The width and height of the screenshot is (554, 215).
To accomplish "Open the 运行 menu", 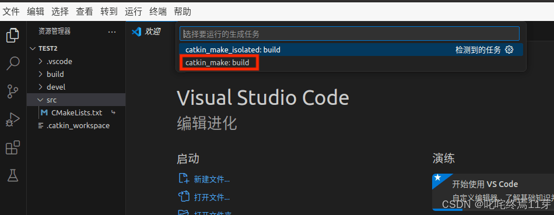I will click(134, 12).
